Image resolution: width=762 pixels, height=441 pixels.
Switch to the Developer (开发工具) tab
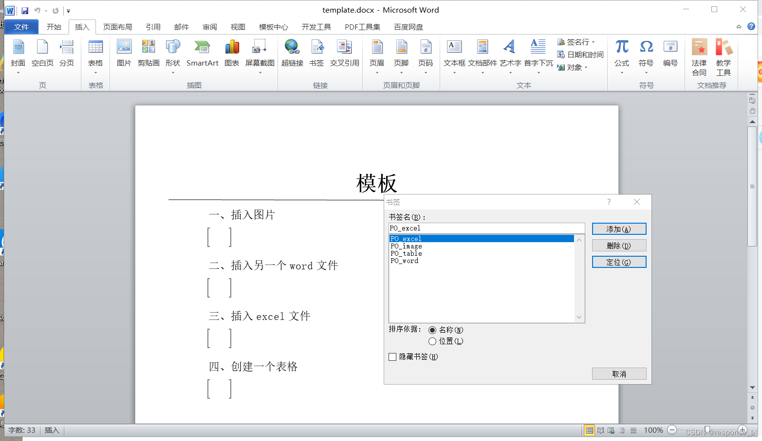click(x=316, y=27)
